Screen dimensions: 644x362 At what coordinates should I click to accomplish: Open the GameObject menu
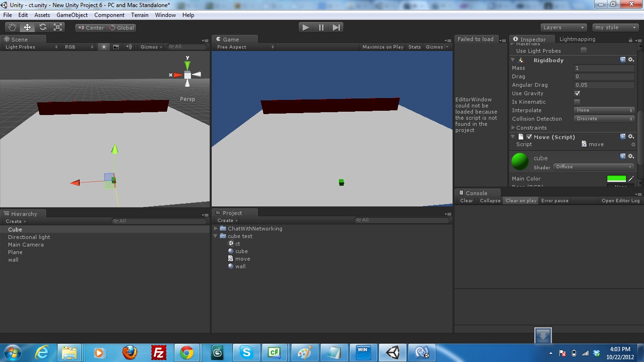(71, 15)
